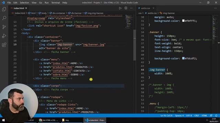Click the VS Code taskbar item
Screen dimensions: 220x123
click(95, 120)
